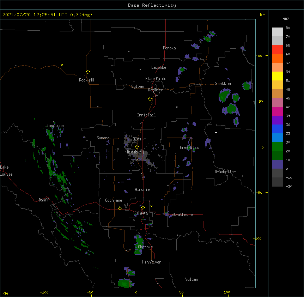Select the Banff label

(x=44, y=200)
